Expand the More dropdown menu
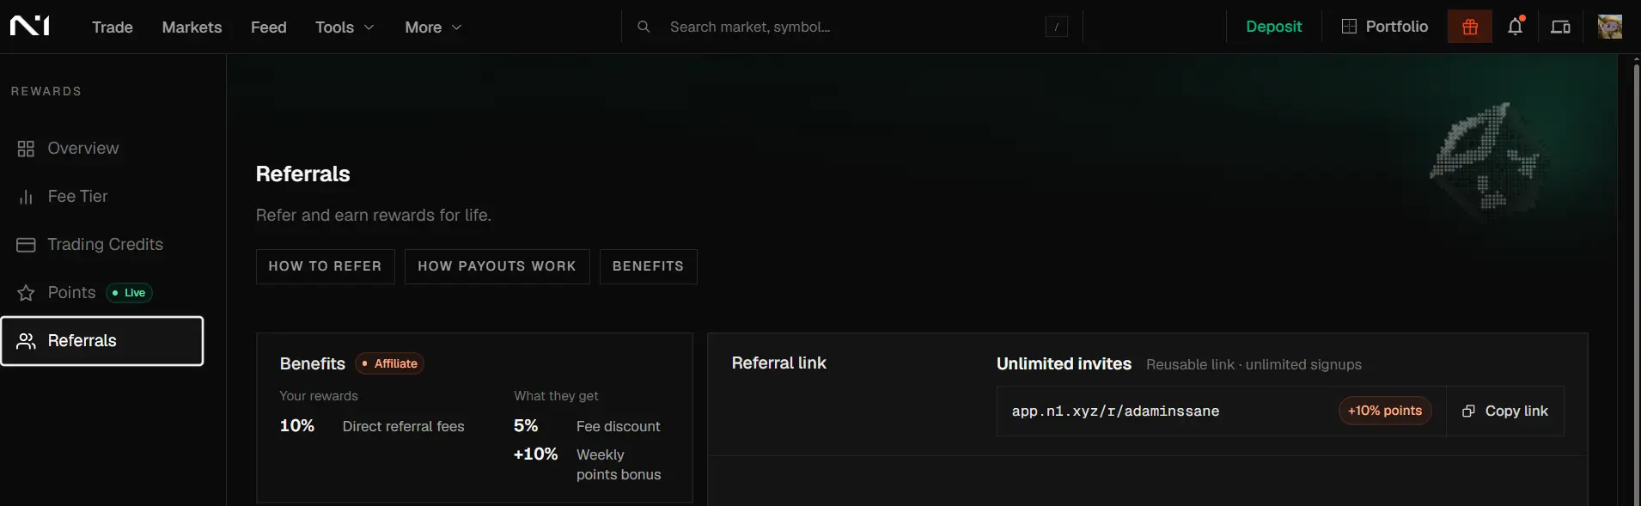Viewport: 1641px width, 506px height. (x=433, y=27)
